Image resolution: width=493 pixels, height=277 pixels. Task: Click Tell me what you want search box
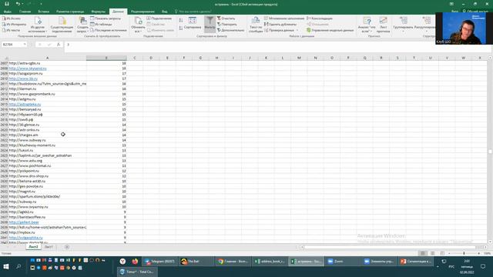pos(194,12)
